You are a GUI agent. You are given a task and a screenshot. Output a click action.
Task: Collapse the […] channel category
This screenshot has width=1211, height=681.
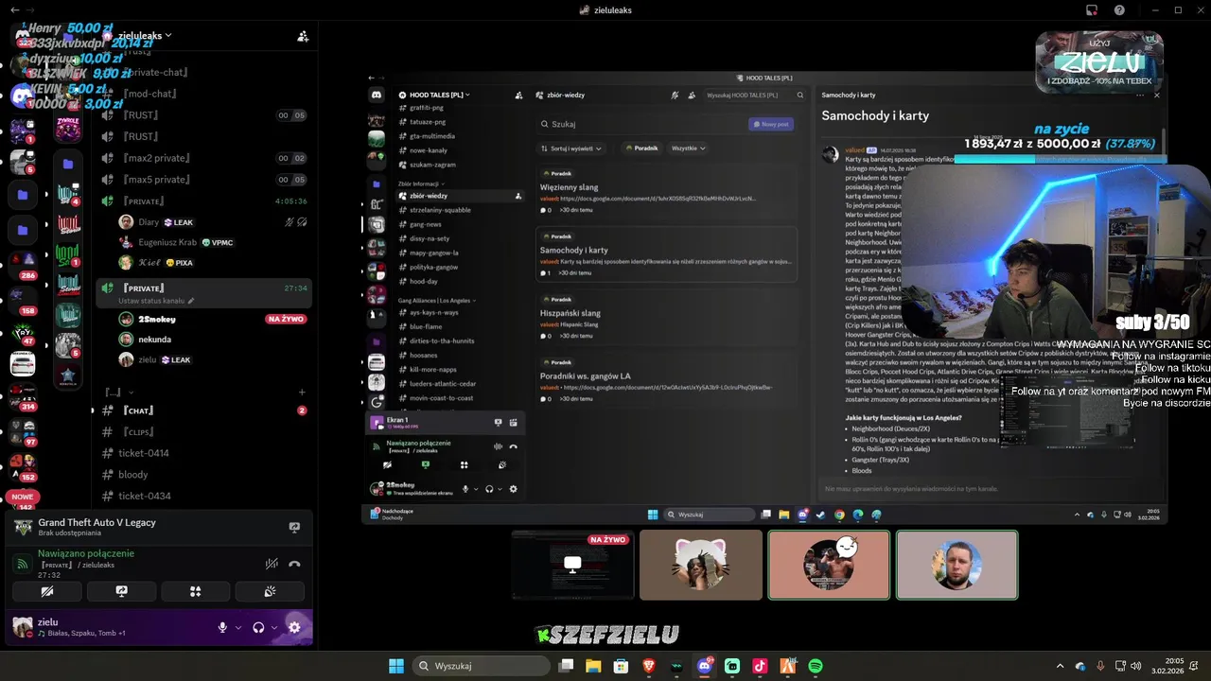coord(119,392)
